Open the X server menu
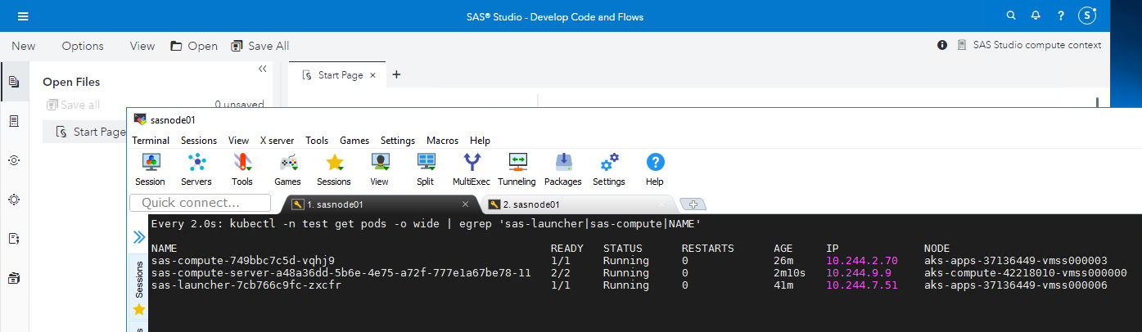Screen dimensions: 1142x332 click(277, 141)
